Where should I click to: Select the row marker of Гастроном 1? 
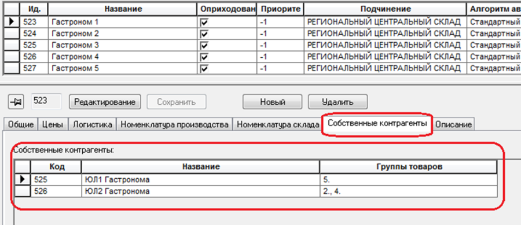pyautogui.click(x=12, y=22)
